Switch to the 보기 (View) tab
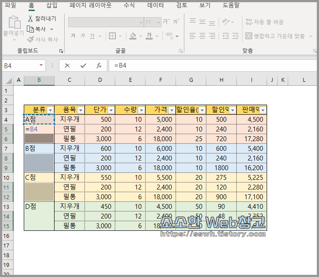 (x=205, y=5)
